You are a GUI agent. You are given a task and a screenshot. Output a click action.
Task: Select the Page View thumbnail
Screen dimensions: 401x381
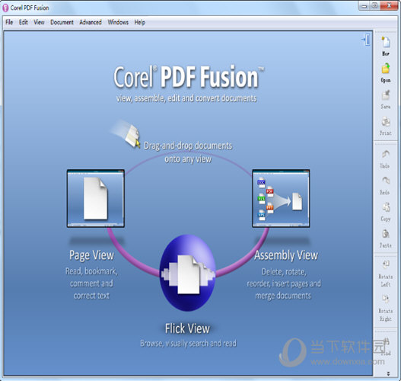click(96, 198)
